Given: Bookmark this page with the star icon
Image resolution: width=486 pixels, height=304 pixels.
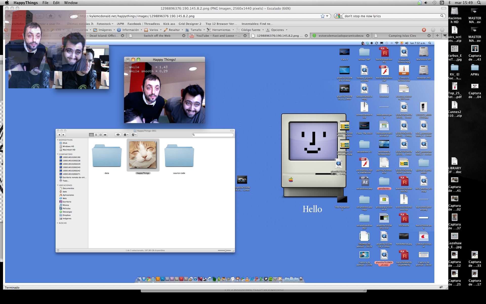Looking at the screenshot, I should point(322,16).
